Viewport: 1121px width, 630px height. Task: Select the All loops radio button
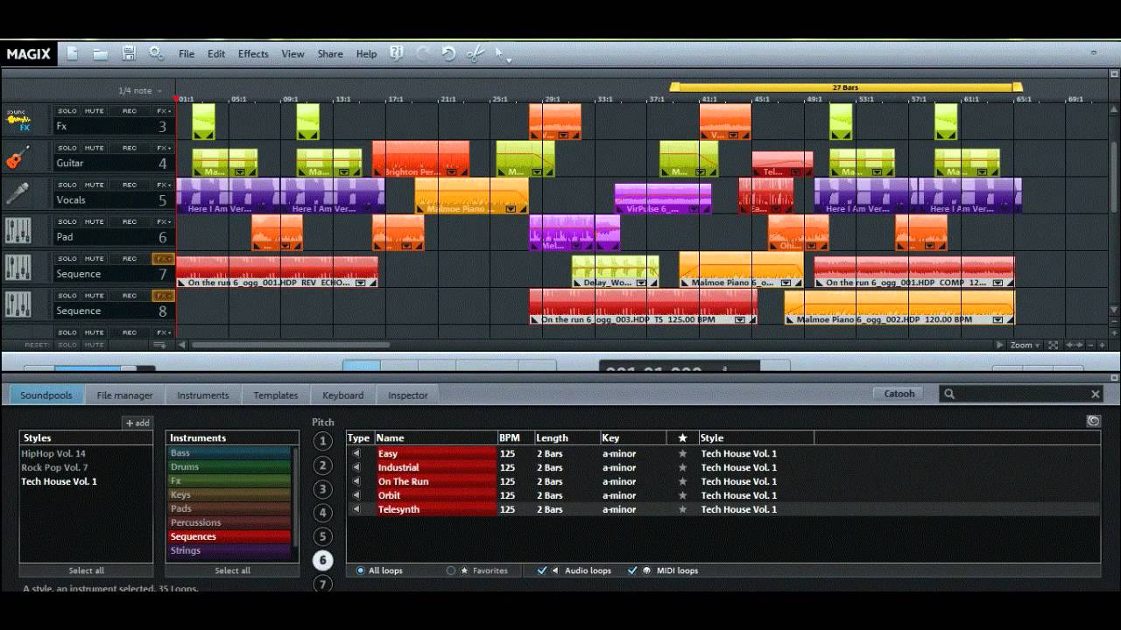tap(361, 570)
